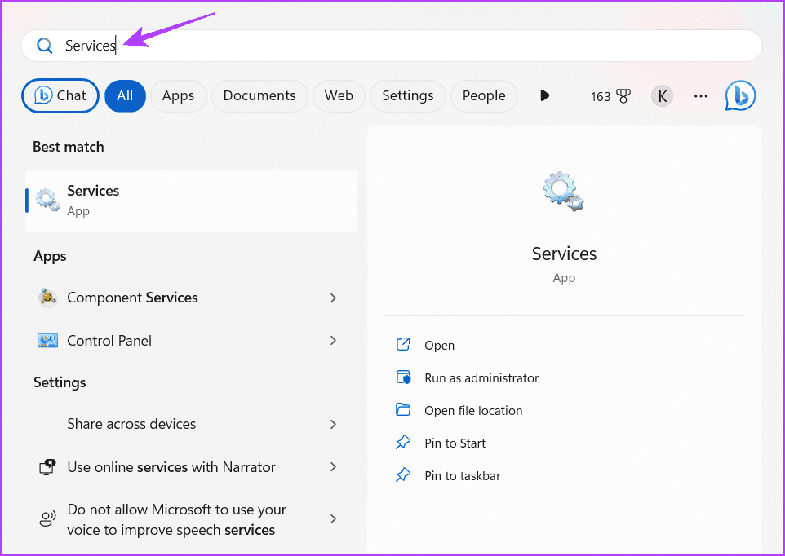Screen dimensions: 785x556
Task: Open the Services app via Open link
Action: tap(438, 345)
